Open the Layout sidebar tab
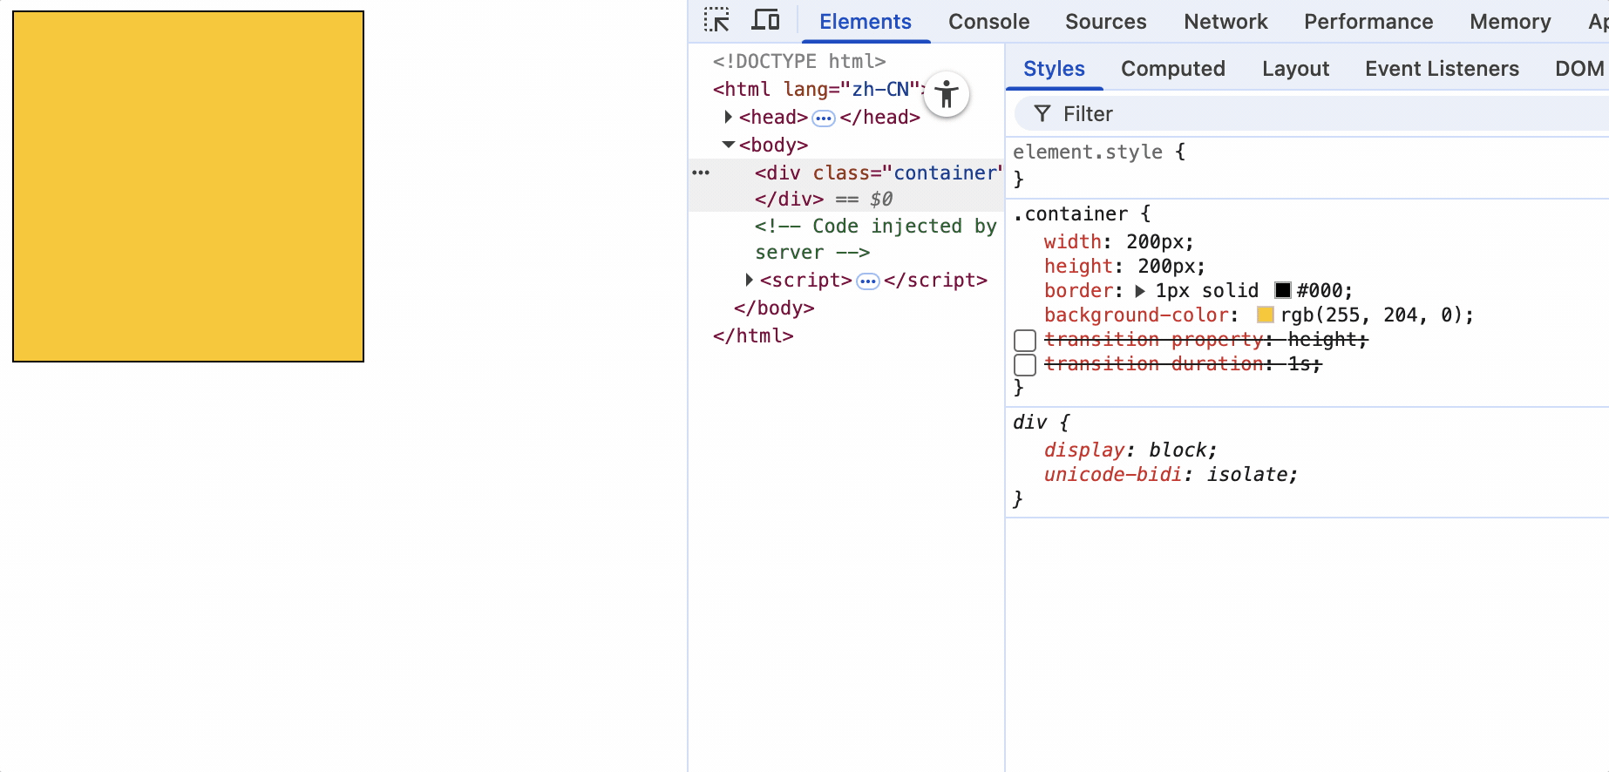Viewport: 1609px width, 772px height. pos(1295,69)
